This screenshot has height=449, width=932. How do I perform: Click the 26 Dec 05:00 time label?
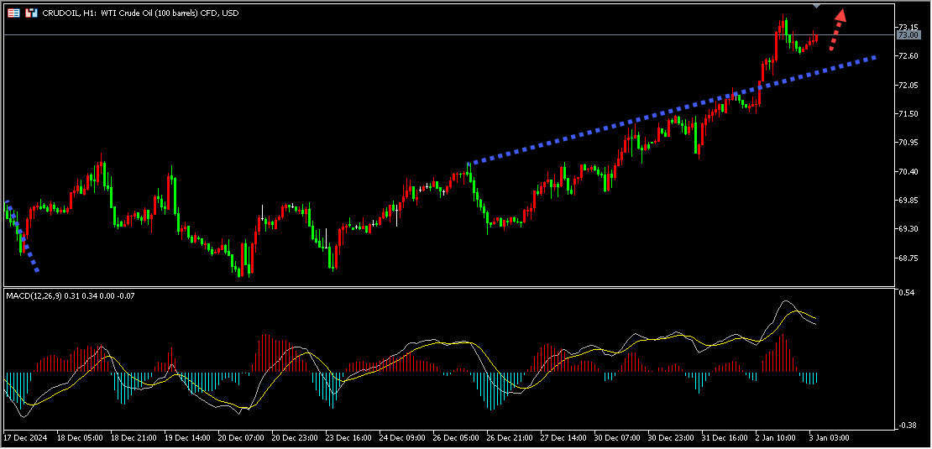coord(456,438)
